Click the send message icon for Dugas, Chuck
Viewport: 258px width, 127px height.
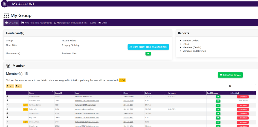[x=218, y=114]
